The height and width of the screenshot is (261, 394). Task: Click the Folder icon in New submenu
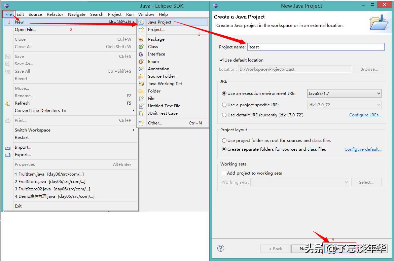(x=141, y=91)
